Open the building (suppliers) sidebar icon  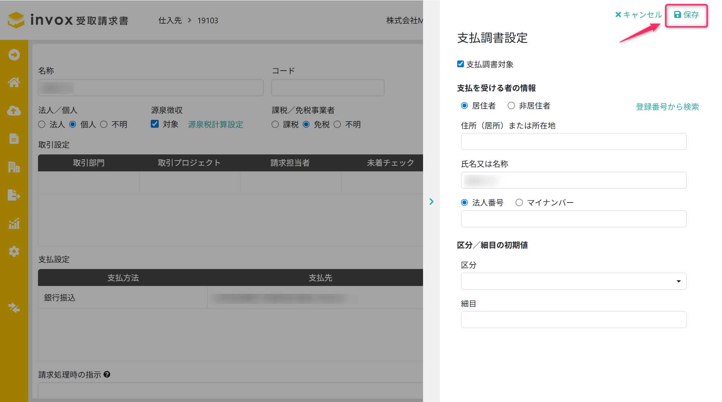14,167
